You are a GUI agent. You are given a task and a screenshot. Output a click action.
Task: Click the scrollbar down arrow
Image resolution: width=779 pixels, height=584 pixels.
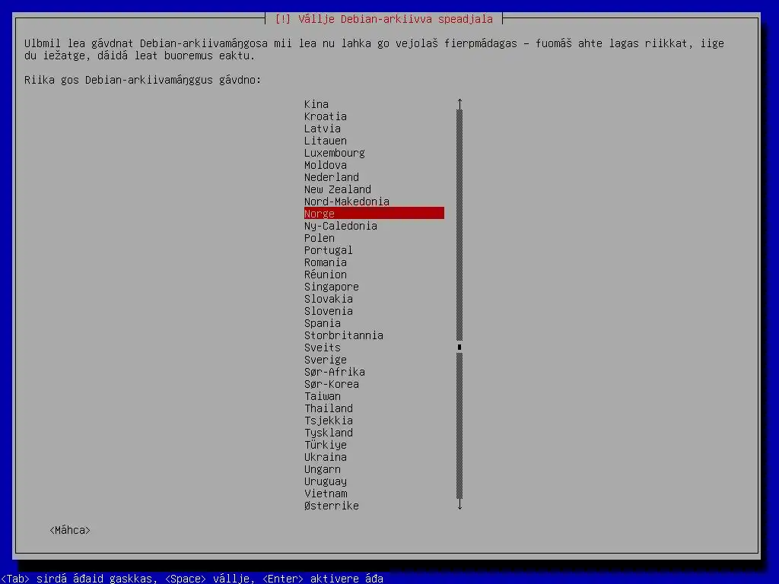459,505
